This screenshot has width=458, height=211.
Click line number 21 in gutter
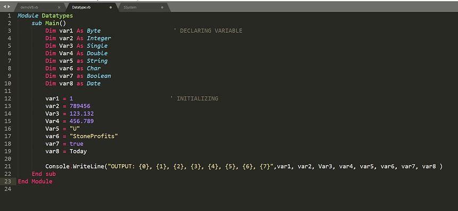click(8, 167)
